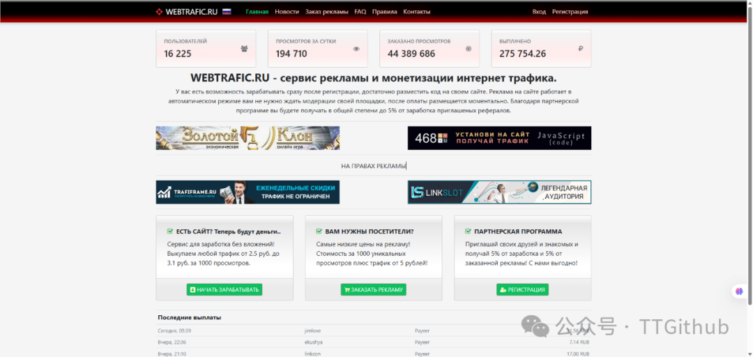Open the LINKSLOT banner
Screen dimensions: 753x357
[x=499, y=192]
